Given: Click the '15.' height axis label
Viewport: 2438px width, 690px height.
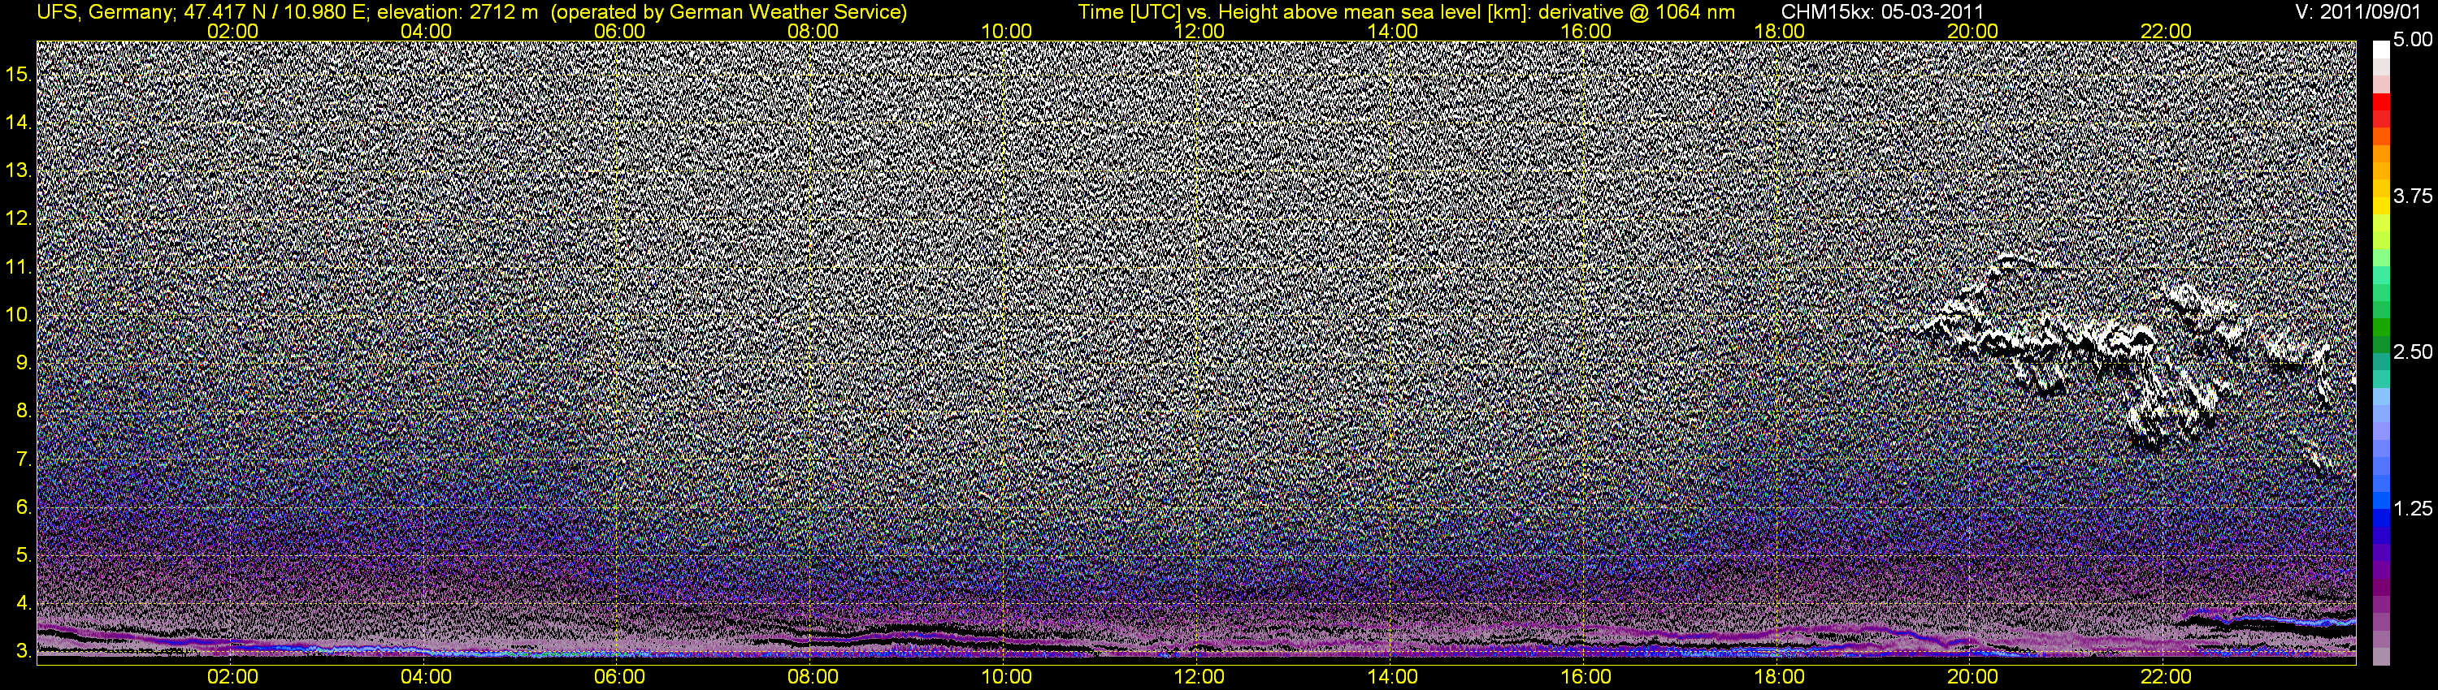Looking at the screenshot, I should click(x=19, y=74).
